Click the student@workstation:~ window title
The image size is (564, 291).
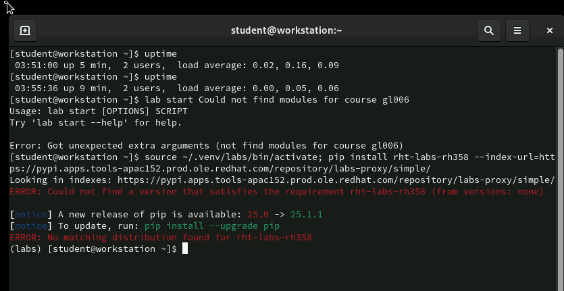click(286, 30)
